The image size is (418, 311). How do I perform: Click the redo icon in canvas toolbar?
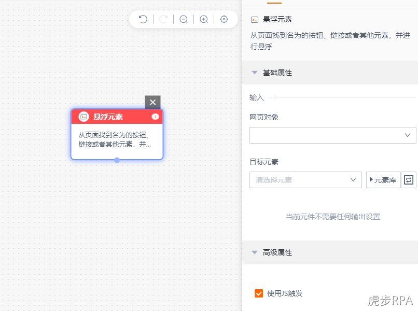[x=163, y=19]
